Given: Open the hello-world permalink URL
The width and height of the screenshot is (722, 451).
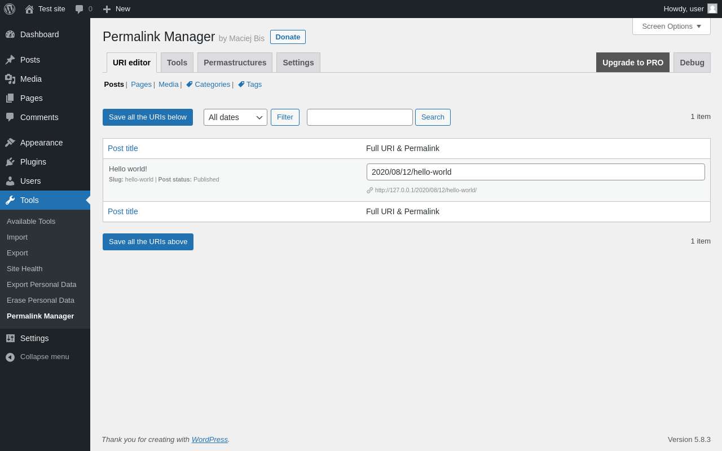Looking at the screenshot, I should [x=425, y=190].
